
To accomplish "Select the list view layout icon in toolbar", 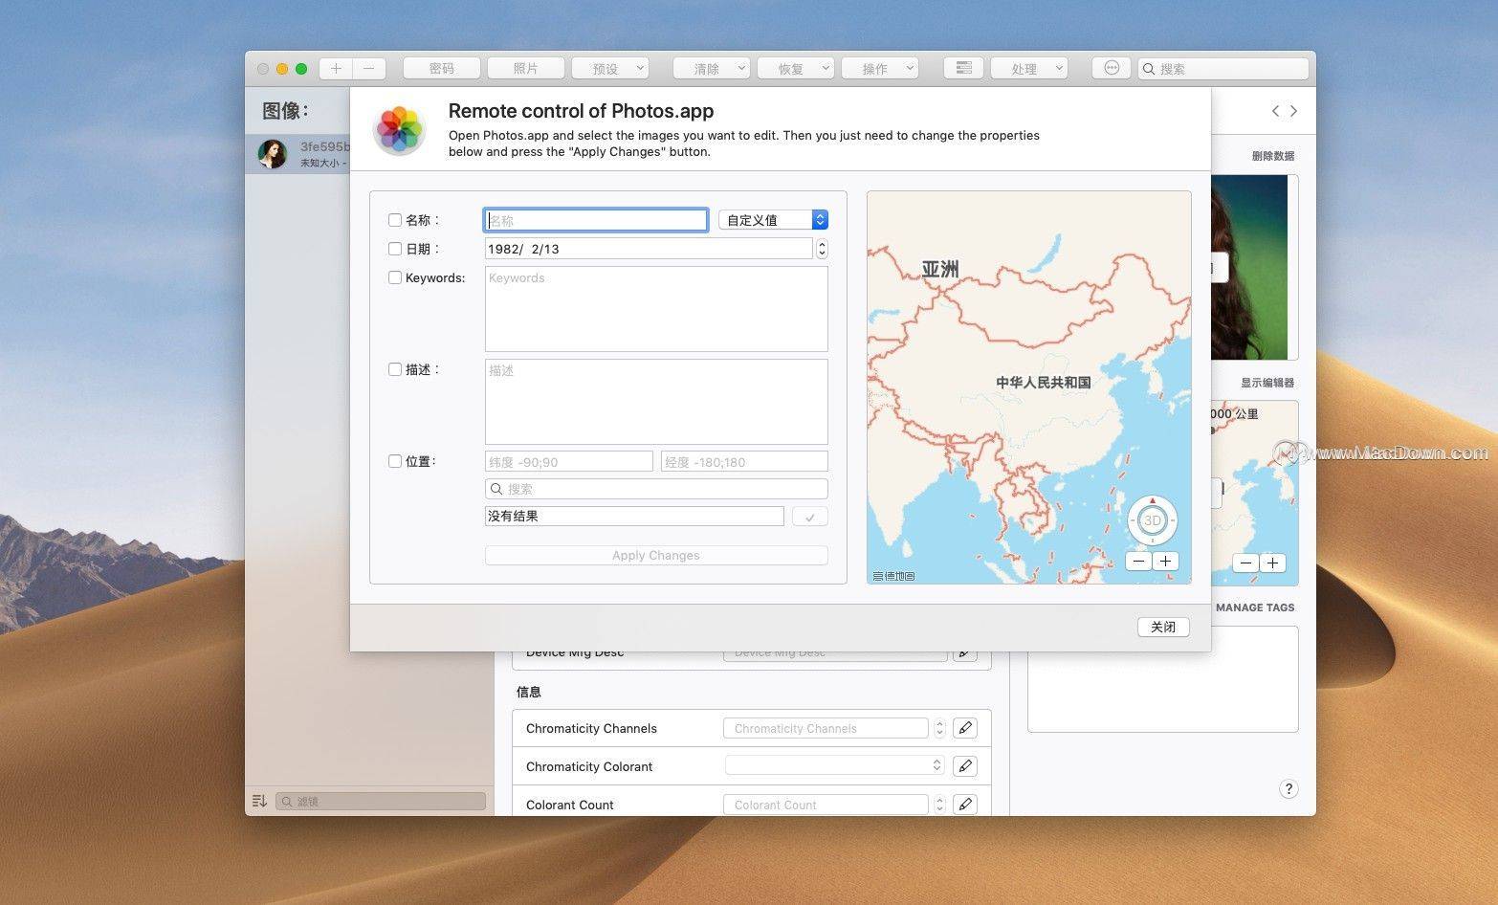I will 962,68.
